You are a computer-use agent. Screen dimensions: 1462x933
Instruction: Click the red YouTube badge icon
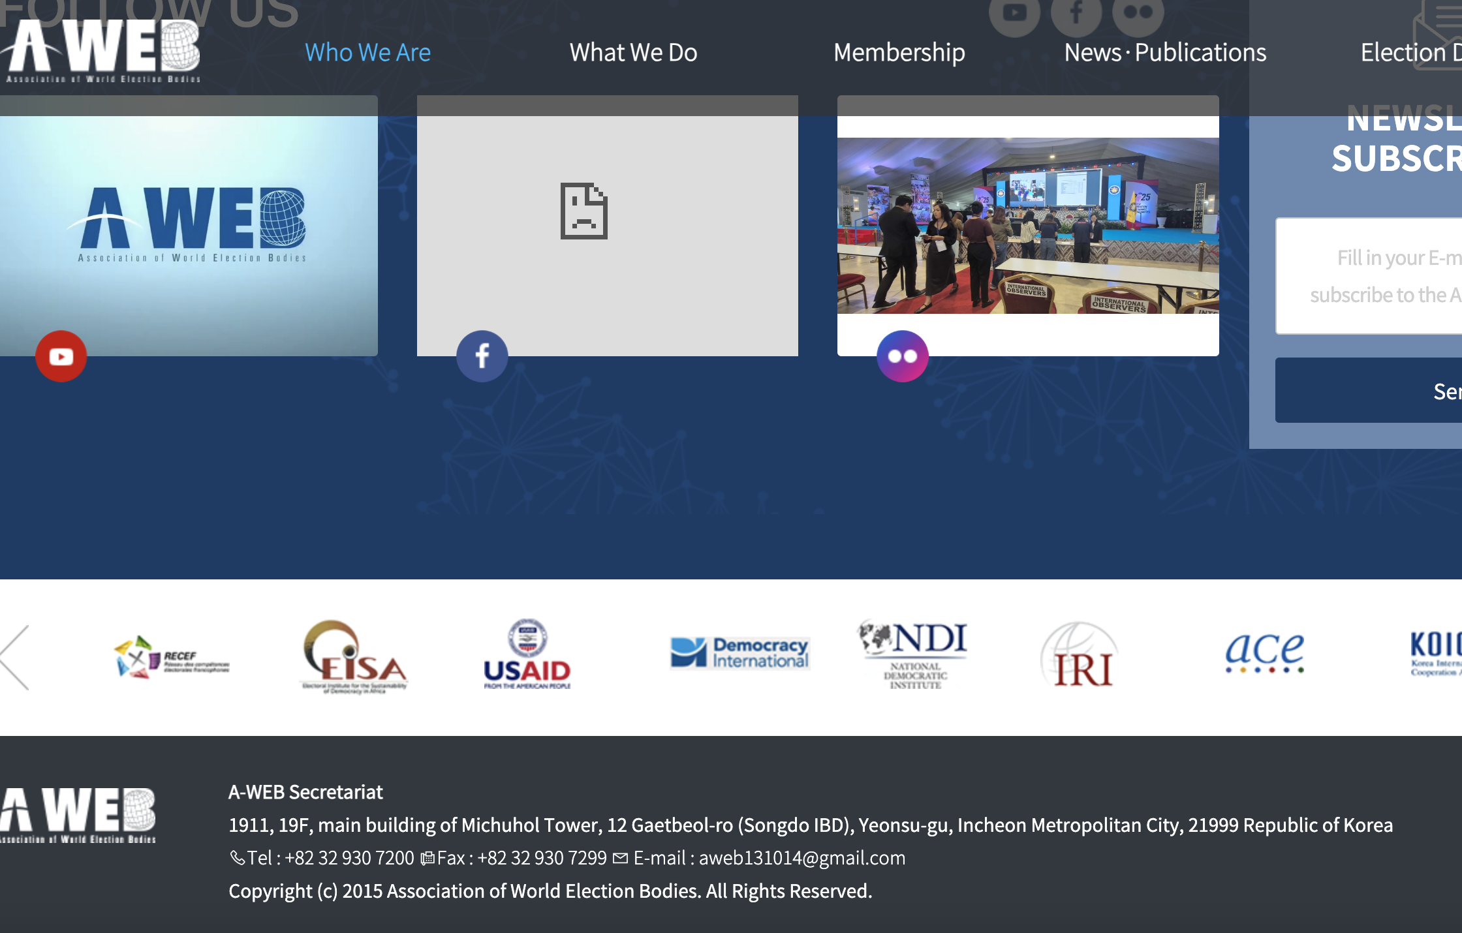[x=61, y=356]
